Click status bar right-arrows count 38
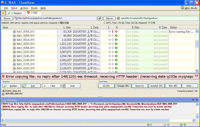 183,125
